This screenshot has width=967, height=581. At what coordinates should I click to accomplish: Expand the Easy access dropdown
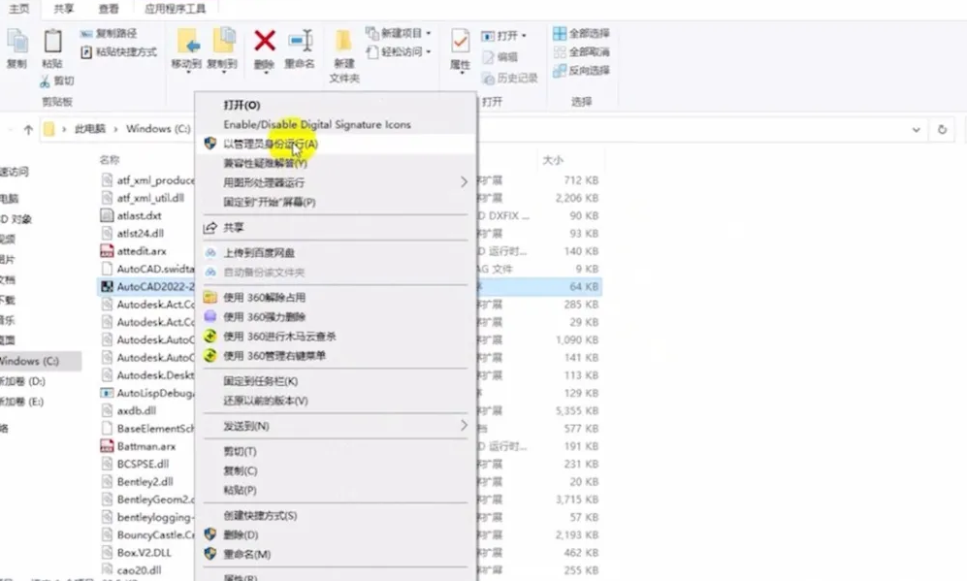click(x=399, y=51)
